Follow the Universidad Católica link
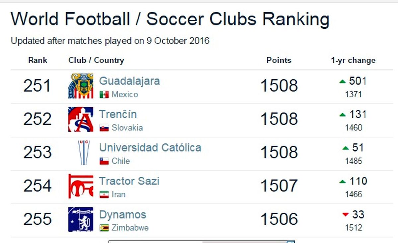398x243 pixels. (x=150, y=147)
